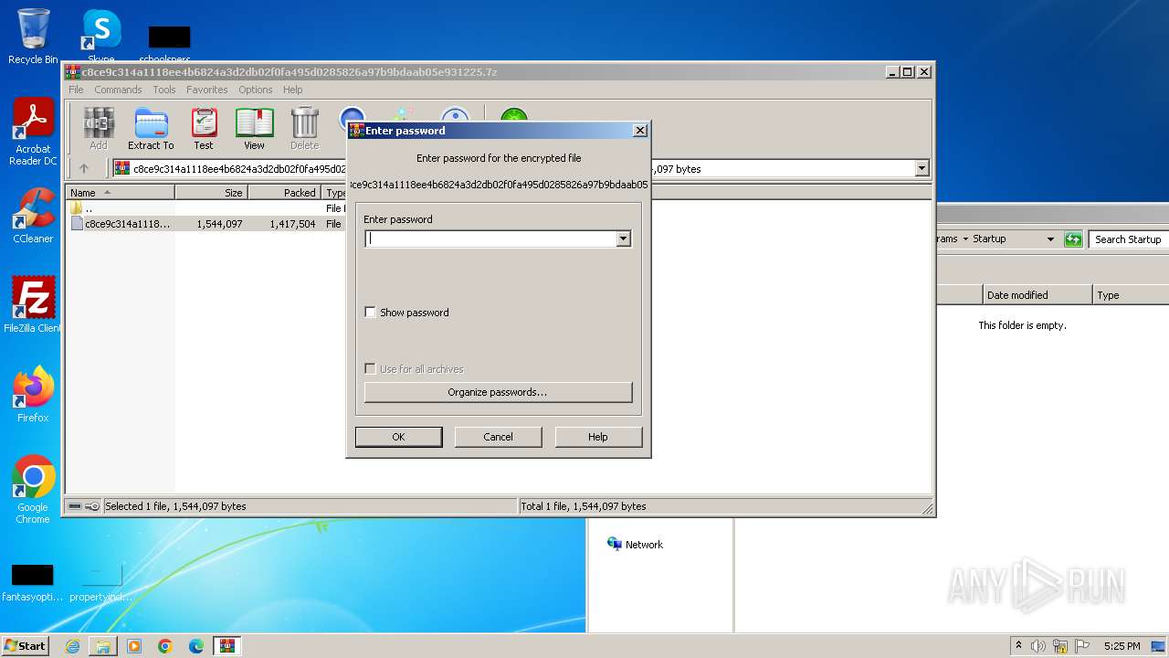Open the FileZilla Client desktop shortcut
This screenshot has height=658, width=1169.
33,304
